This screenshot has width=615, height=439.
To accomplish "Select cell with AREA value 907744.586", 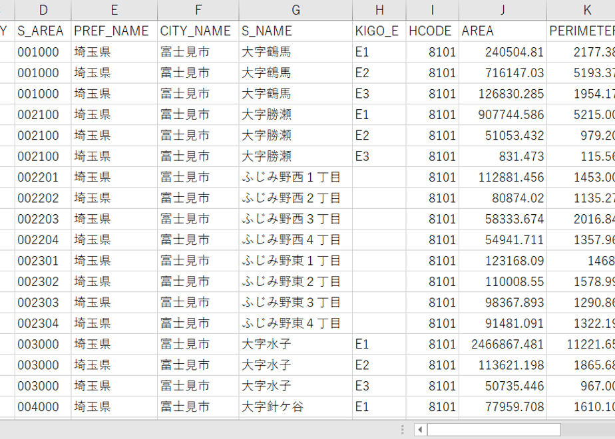I will (x=503, y=114).
